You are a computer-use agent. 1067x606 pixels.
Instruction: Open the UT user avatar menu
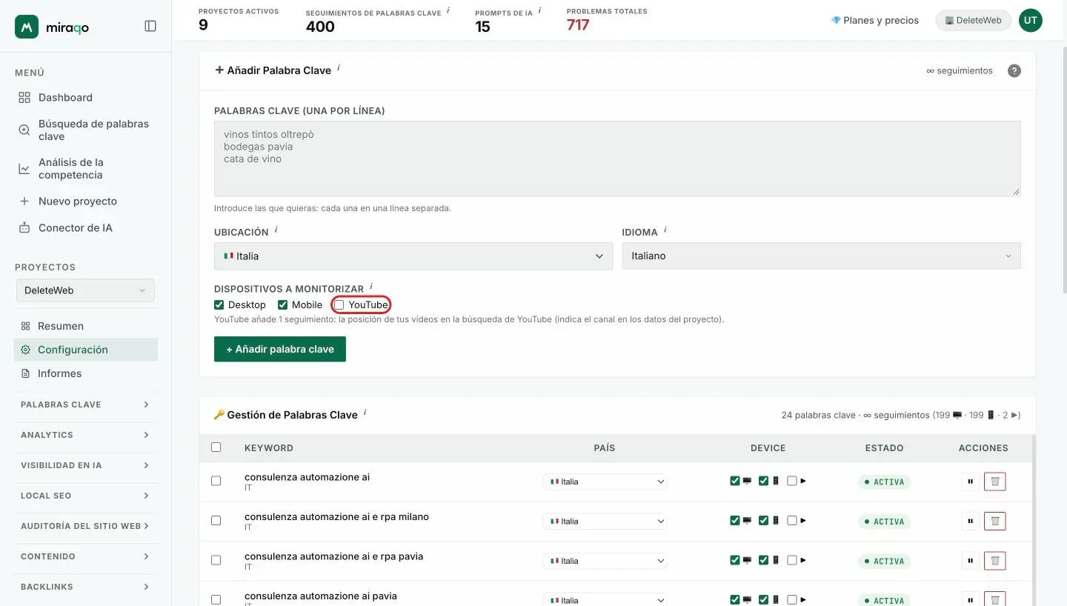pos(1030,21)
